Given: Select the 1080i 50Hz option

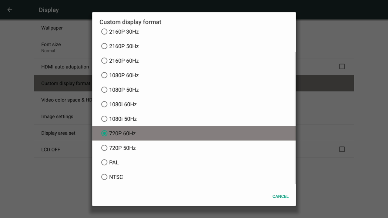Looking at the screenshot, I should 104,119.
